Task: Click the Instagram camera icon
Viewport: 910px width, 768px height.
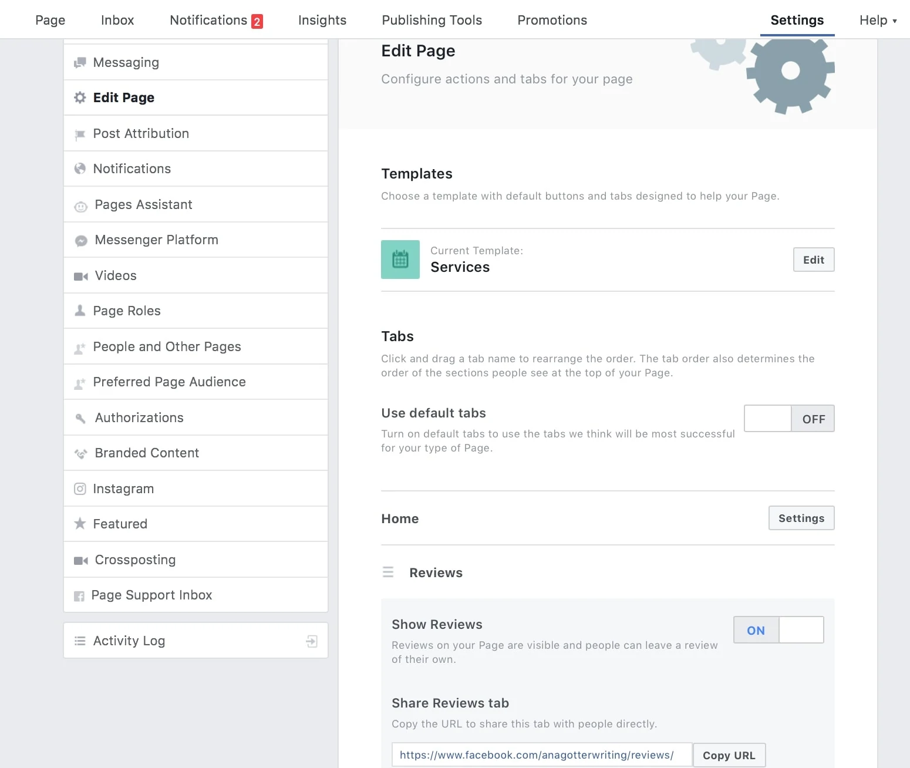Action: 80,489
